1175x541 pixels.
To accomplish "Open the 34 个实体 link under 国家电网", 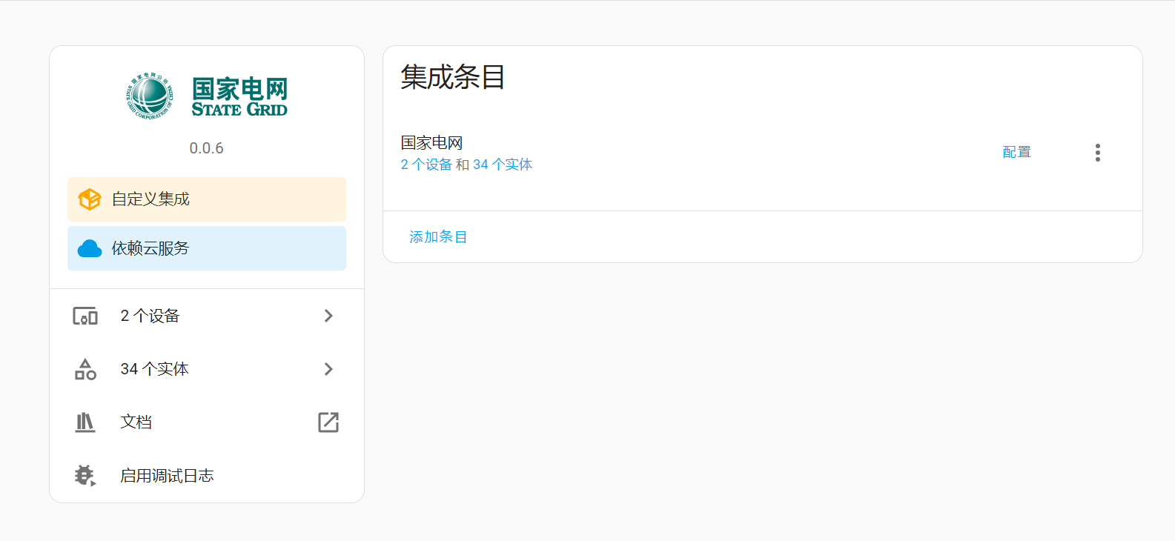I will tap(503, 165).
